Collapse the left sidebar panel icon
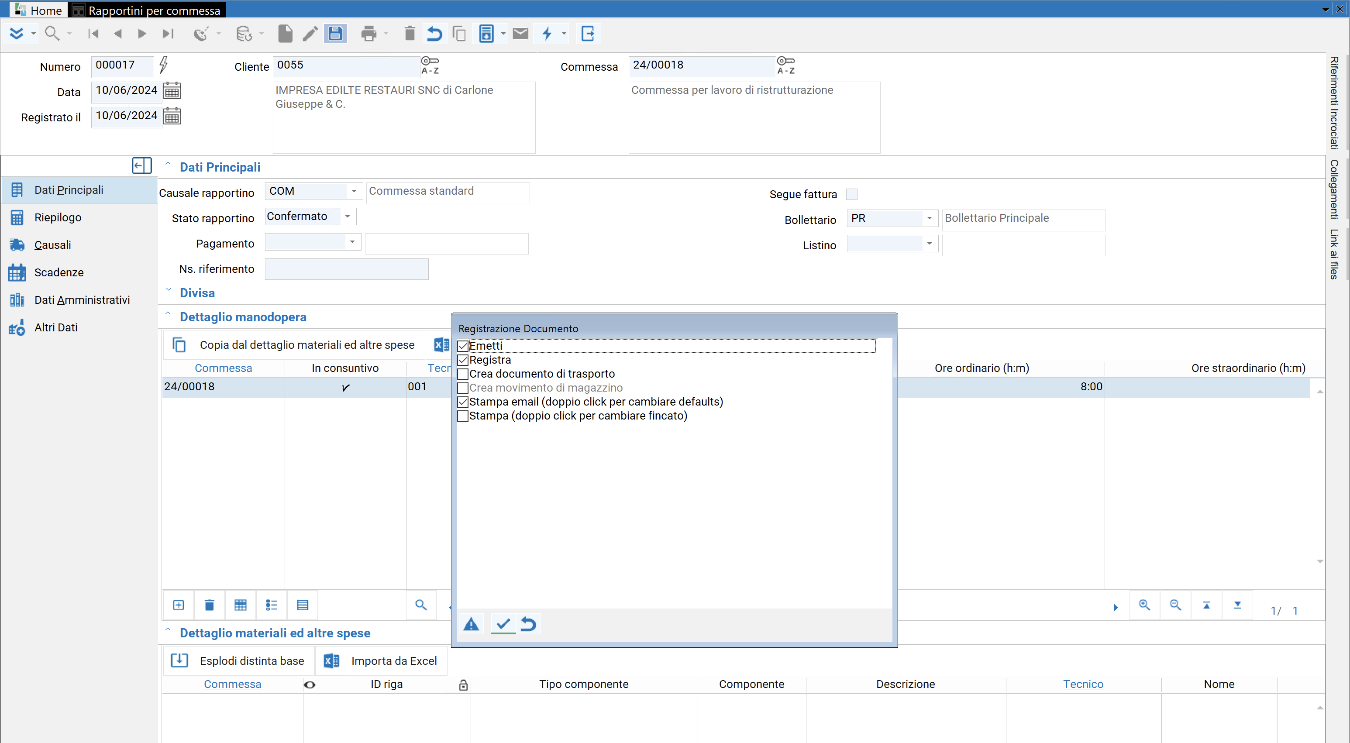Viewport: 1350px width, 743px height. (141, 165)
